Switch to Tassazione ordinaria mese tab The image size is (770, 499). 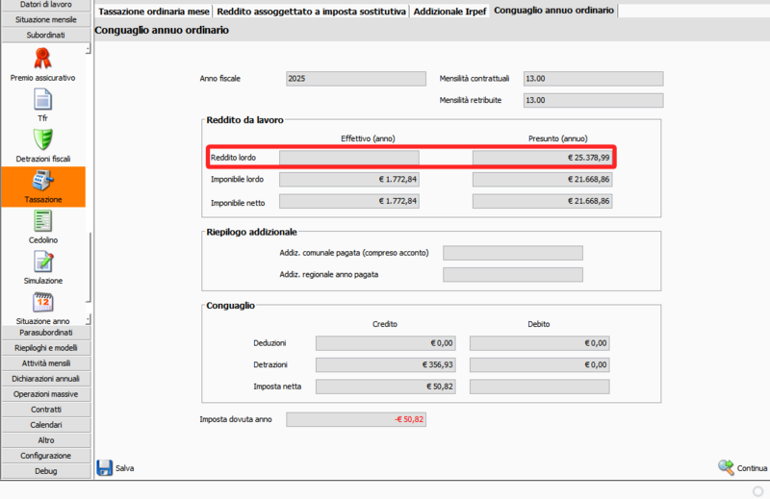(152, 11)
